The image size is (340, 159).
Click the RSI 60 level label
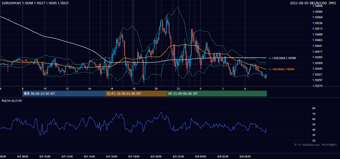coord(314,119)
